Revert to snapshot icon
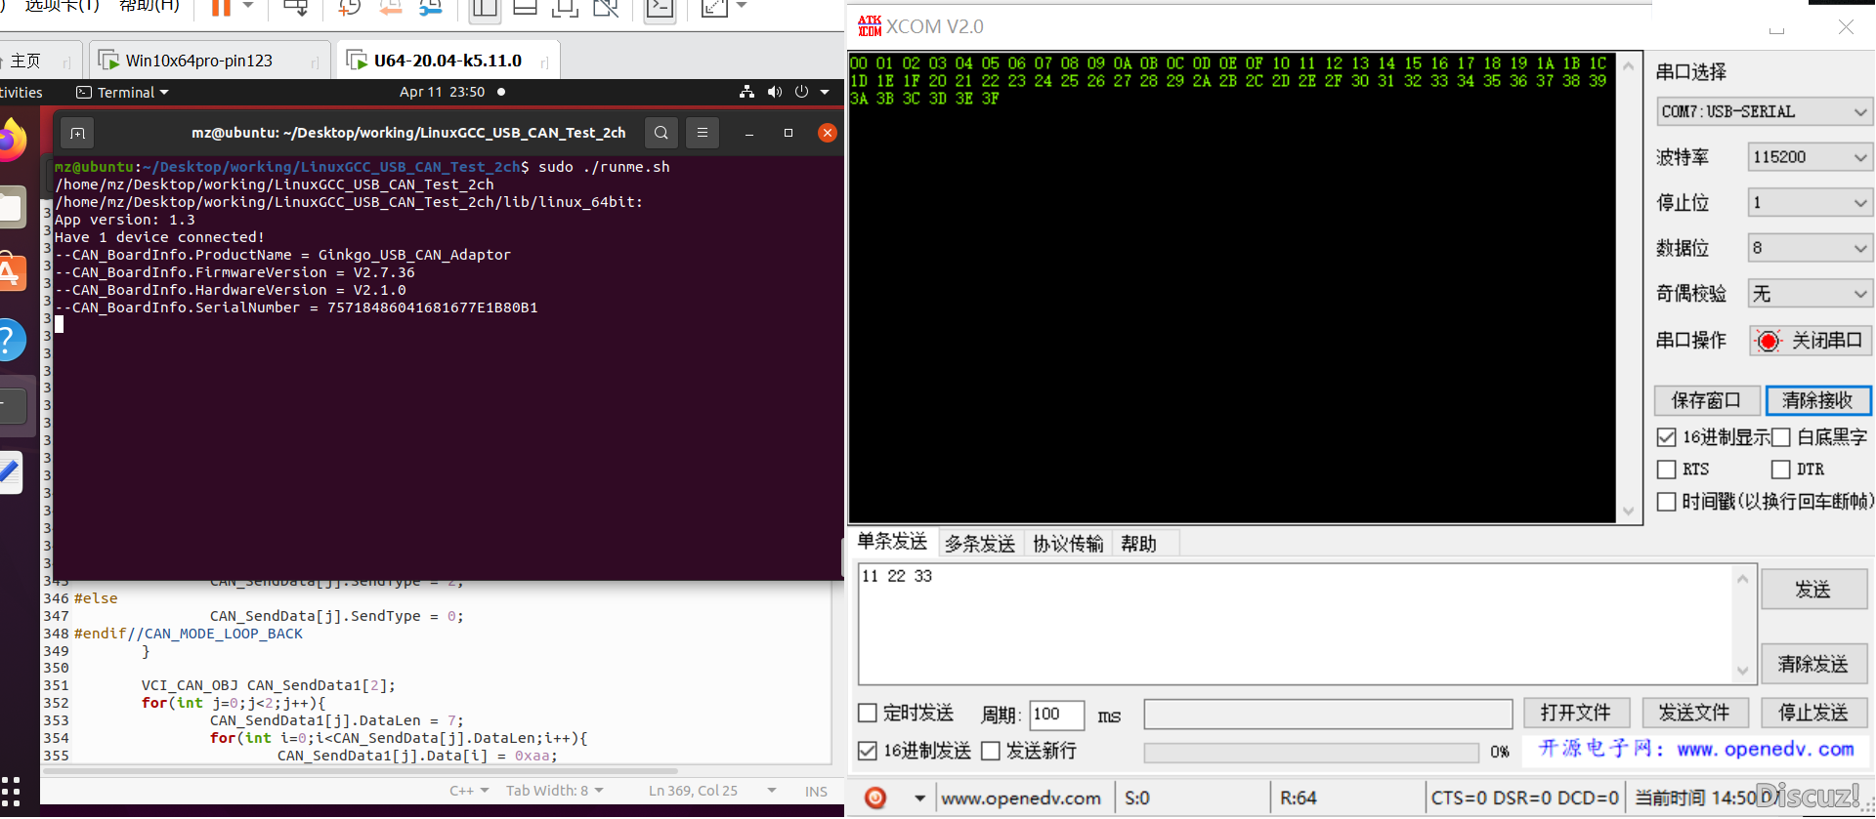Screen dimensions: 1876x819 click(x=390, y=8)
